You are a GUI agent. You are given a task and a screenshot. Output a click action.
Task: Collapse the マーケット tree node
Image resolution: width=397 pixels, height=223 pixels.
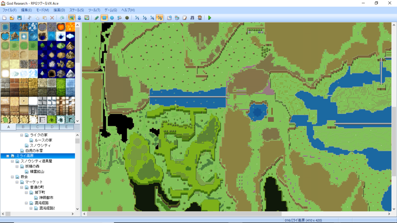pyautogui.click(x=17, y=182)
